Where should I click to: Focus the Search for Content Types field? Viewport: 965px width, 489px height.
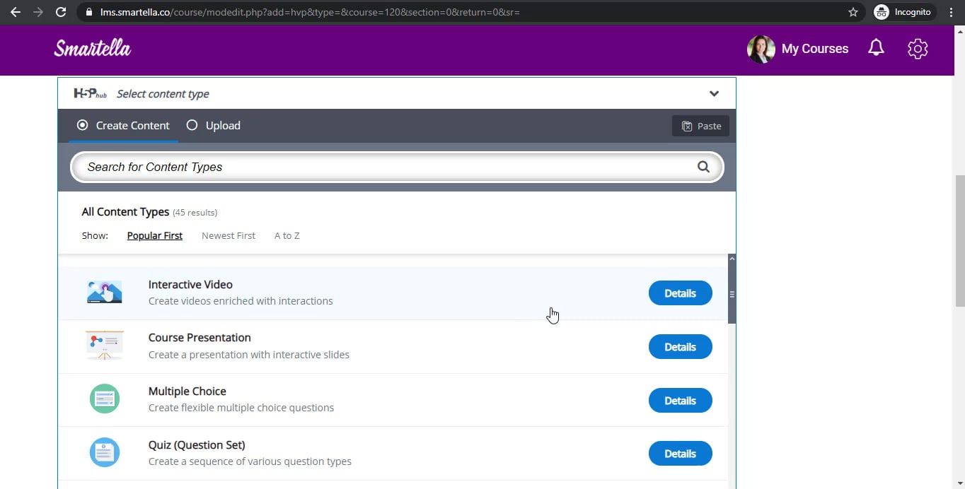(x=397, y=167)
